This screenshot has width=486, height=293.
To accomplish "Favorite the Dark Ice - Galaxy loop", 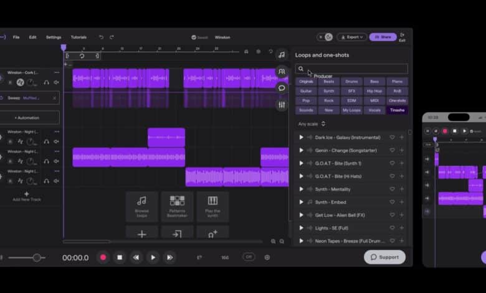I will (x=392, y=137).
